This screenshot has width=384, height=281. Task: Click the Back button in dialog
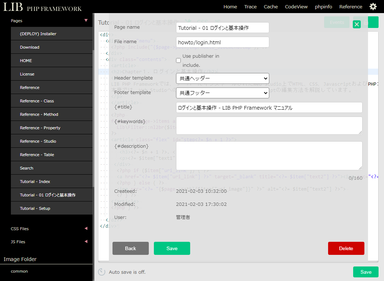point(130,248)
